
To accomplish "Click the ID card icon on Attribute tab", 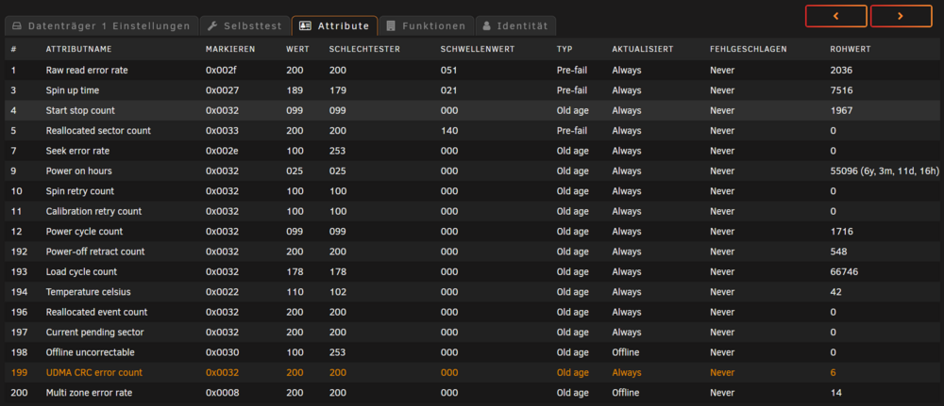I will tap(305, 25).
